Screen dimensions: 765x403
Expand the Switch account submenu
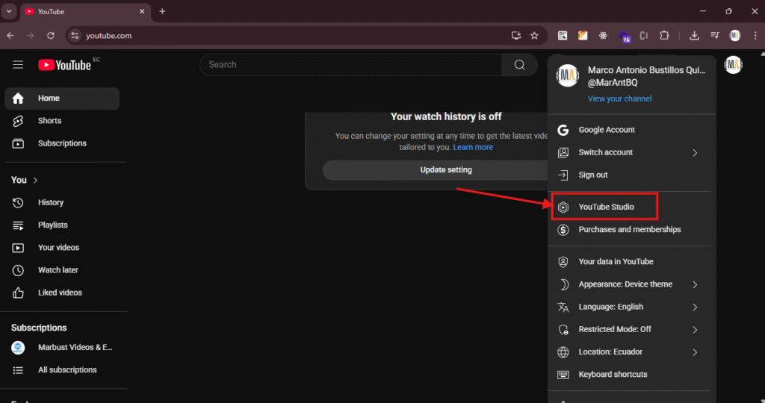click(x=629, y=152)
